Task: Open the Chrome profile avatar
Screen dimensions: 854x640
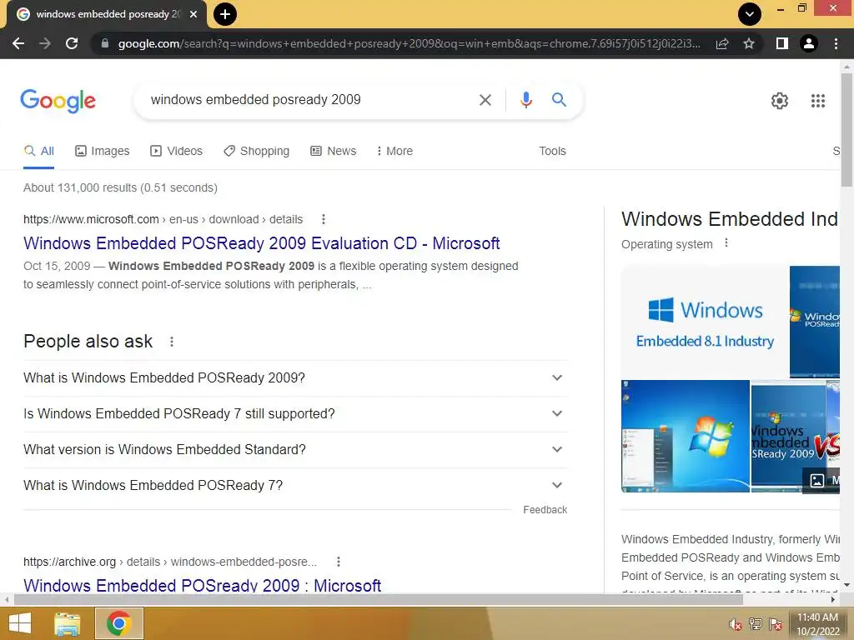Action: [809, 43]
